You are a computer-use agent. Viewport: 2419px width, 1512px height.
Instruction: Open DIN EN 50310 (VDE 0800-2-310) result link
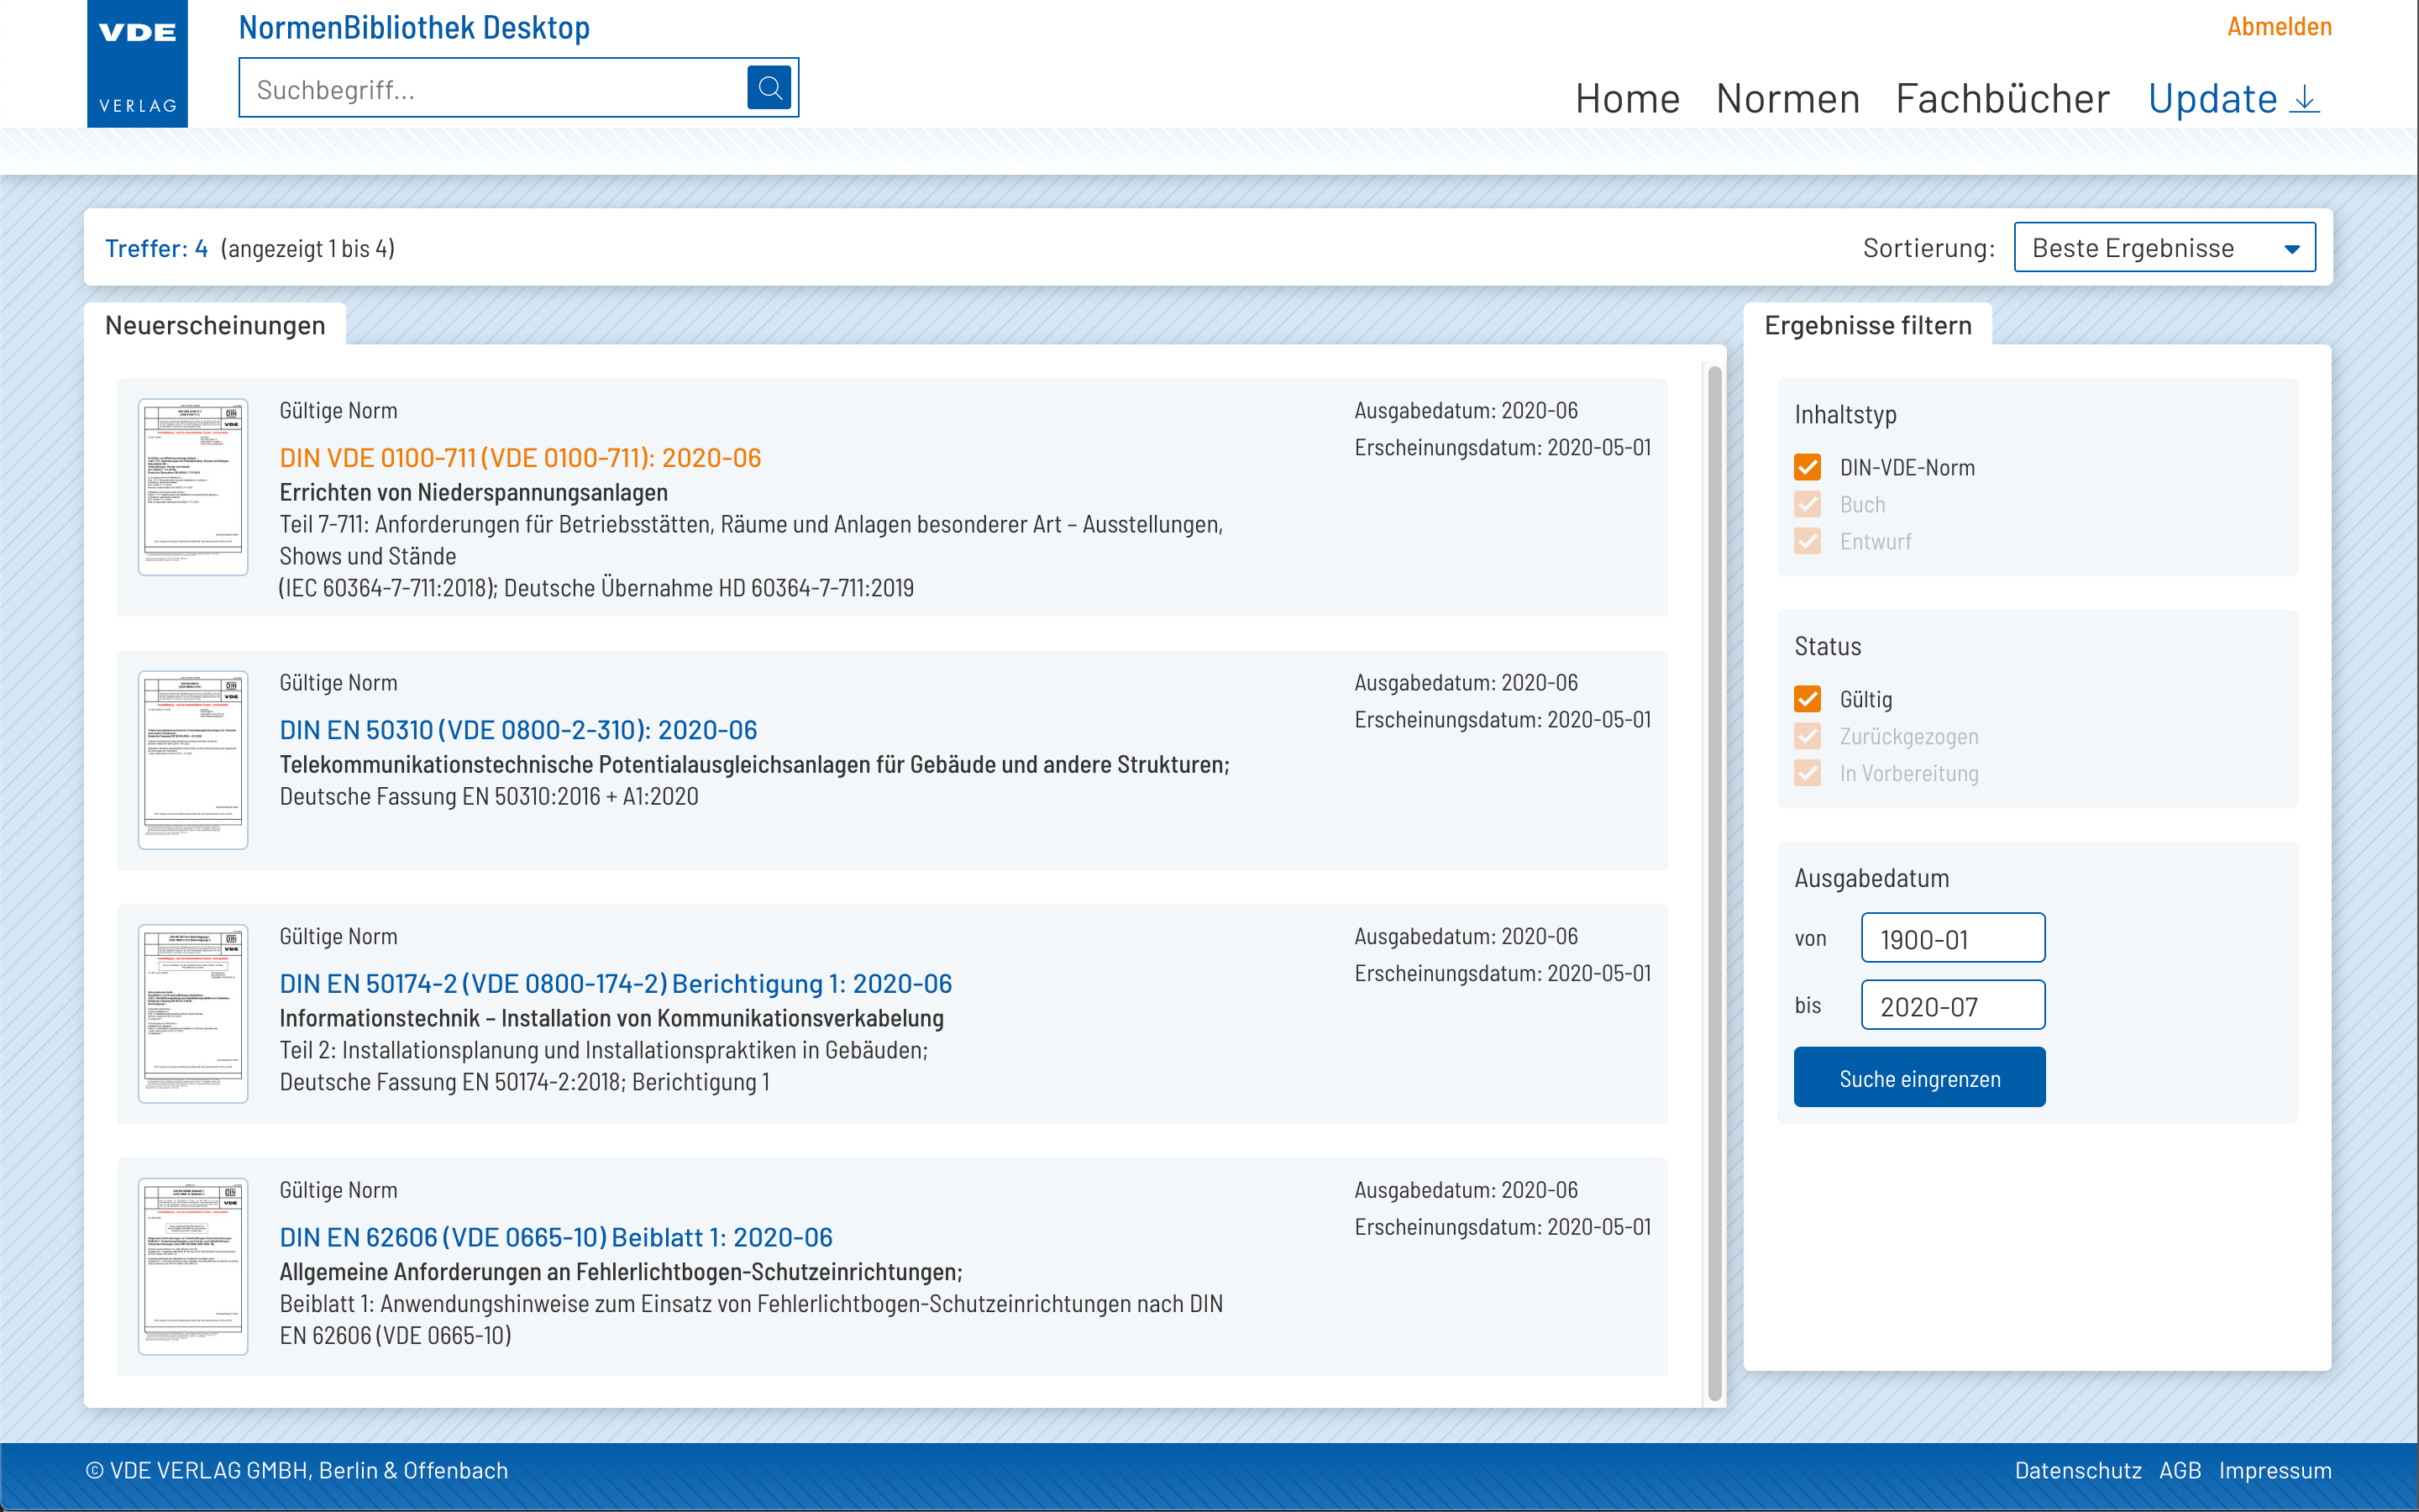coord(517,730)
